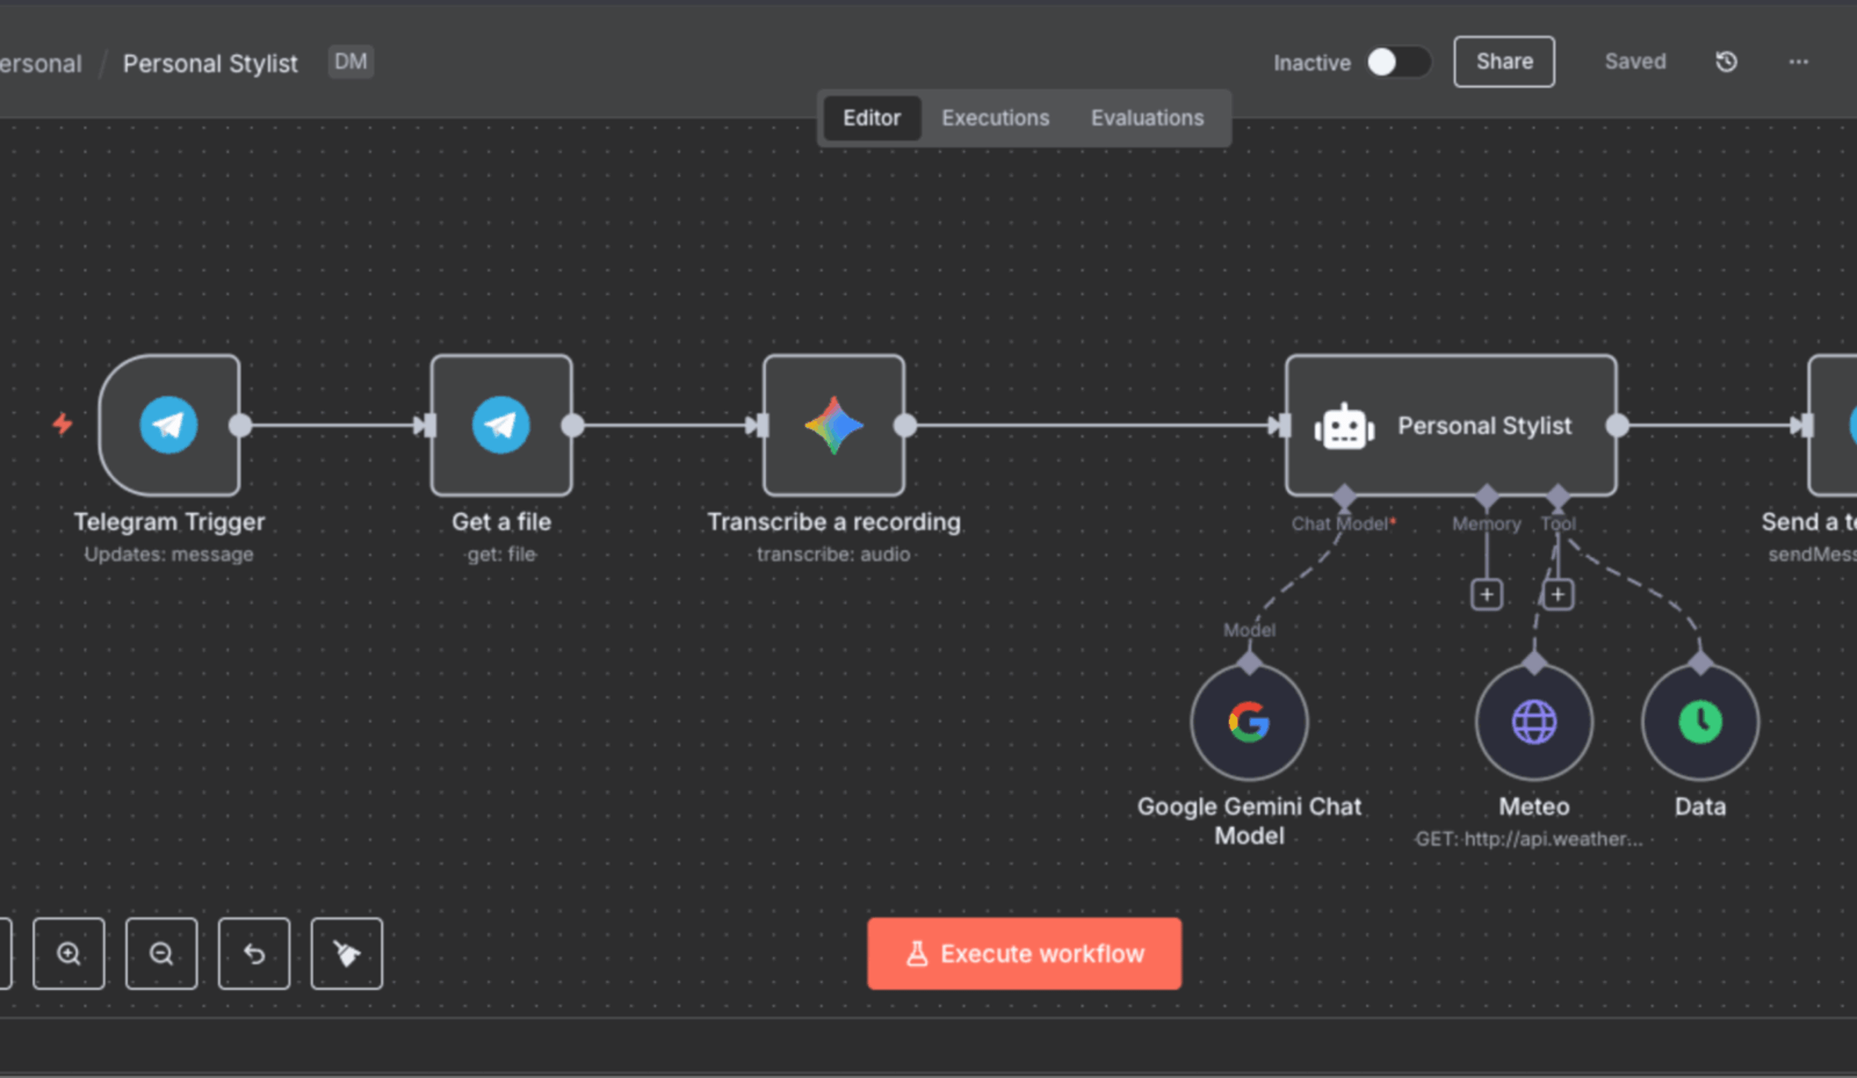Click the Data clock tool node

(1700, 722)
